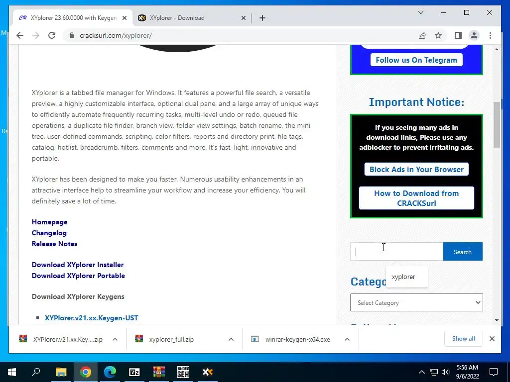The image size is (510, 382).
Task: Select XYplorer 23.60.0000 with Keygen tab
Action: pyautogui.click(x=73, y=18)
